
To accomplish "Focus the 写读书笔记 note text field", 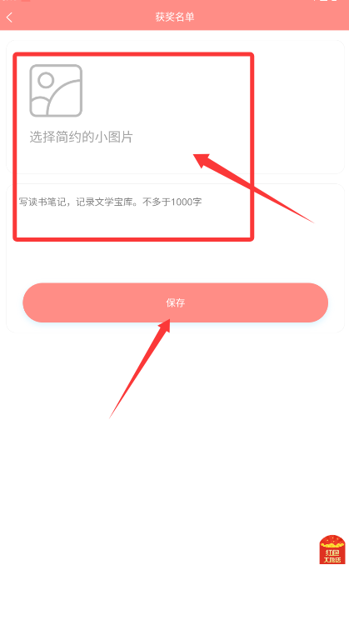I will click(175, 229).
